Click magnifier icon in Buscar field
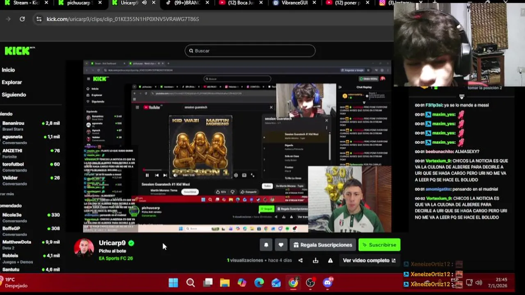This screenshot has width=525, height=295. (x=191, y=51)
